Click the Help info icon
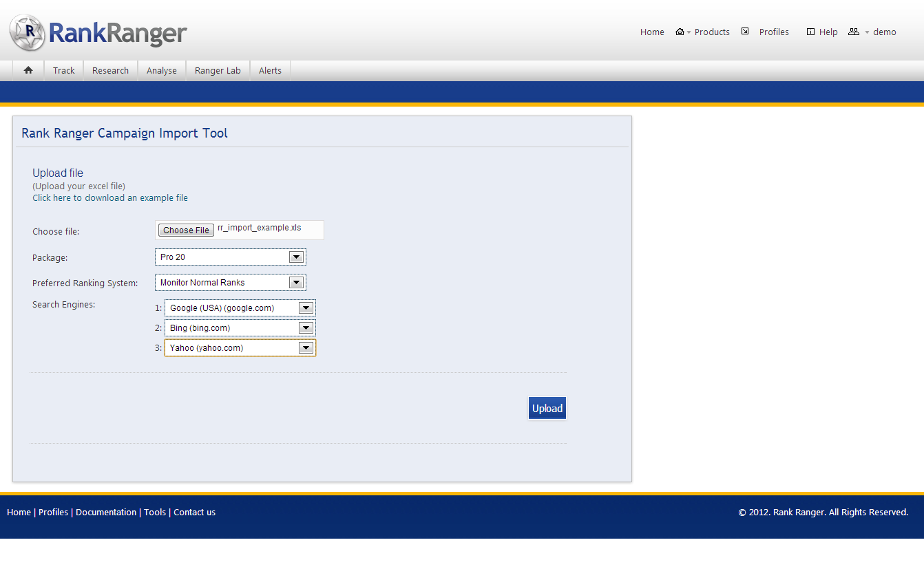The width and height of the screenshot is (924, 571). coord(810,32)
